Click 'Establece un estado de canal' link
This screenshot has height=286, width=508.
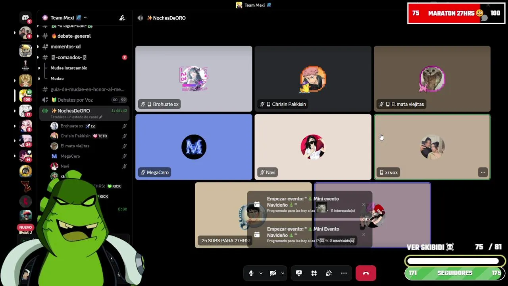click(x=76, y=117)
